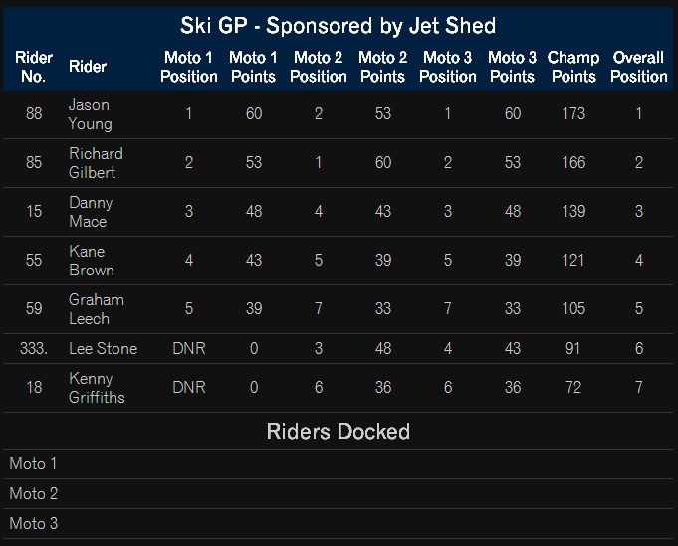The width and height of the screenshot is (678, 546).
Task: Select rider name Graham Leech
Action: pos(96,309)
